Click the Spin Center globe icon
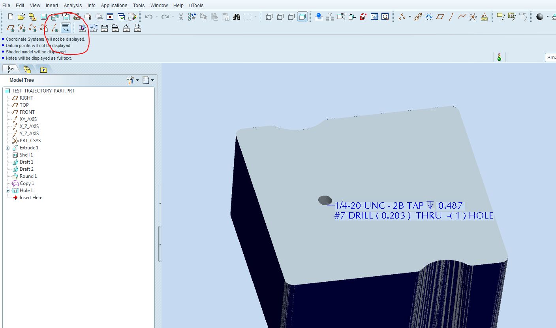 (319, 17)
